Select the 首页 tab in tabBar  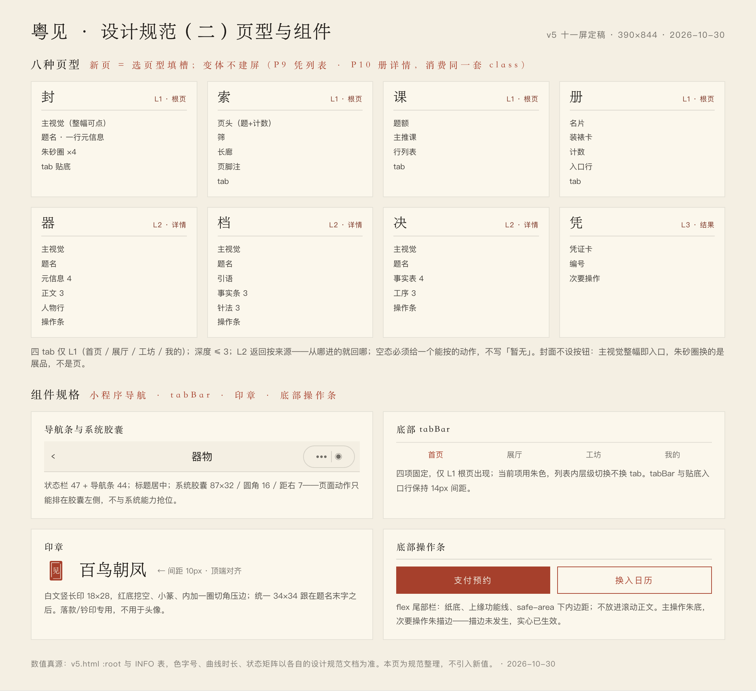435,455
